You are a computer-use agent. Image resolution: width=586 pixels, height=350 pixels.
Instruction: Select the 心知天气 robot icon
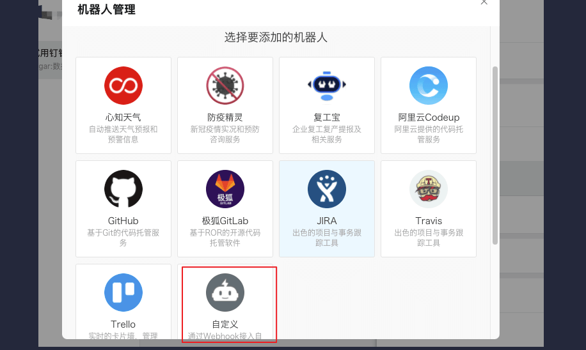tap(123, 86)
